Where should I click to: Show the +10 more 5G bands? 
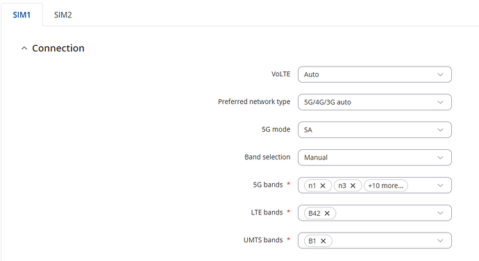[x=385, y=185]
